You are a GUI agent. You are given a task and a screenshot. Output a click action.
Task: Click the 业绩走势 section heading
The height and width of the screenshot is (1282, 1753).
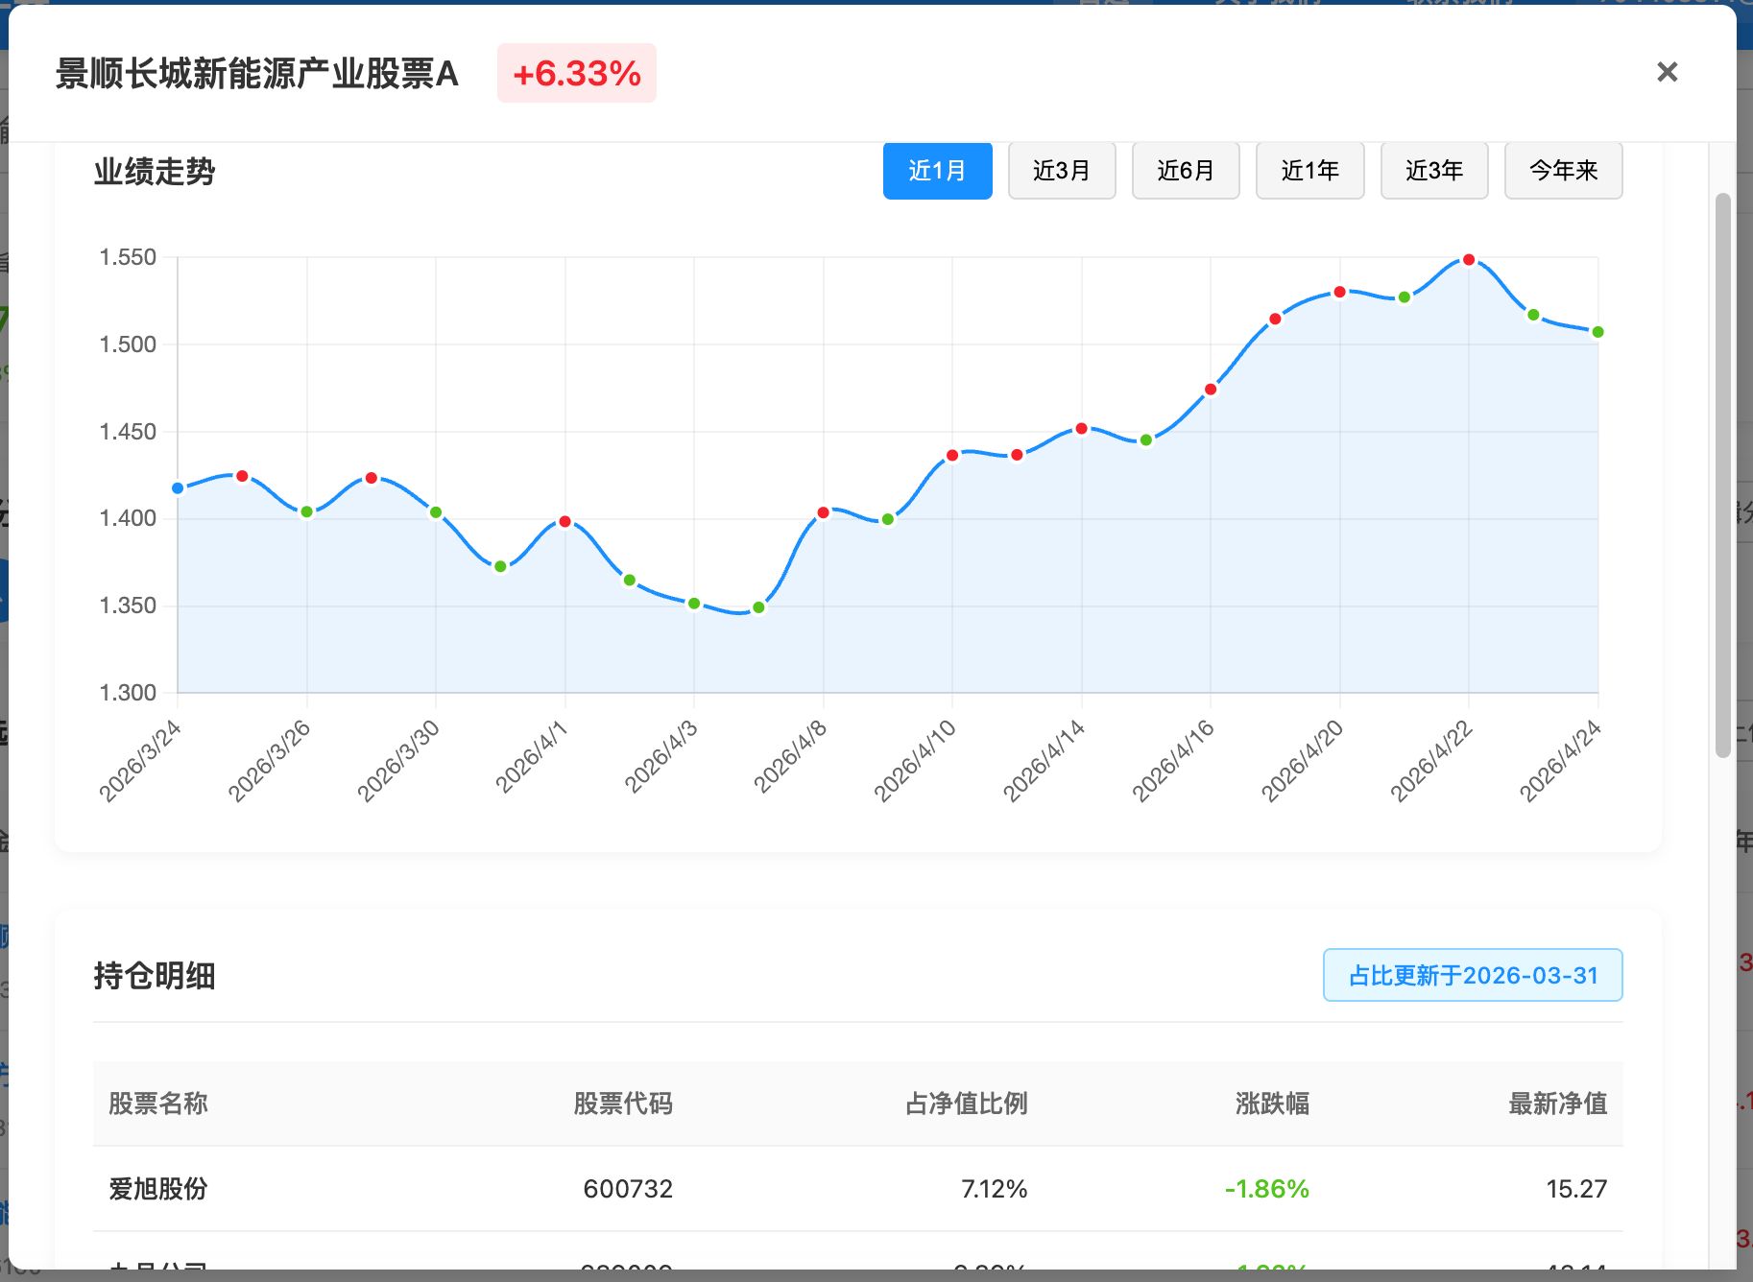[155, 172]
